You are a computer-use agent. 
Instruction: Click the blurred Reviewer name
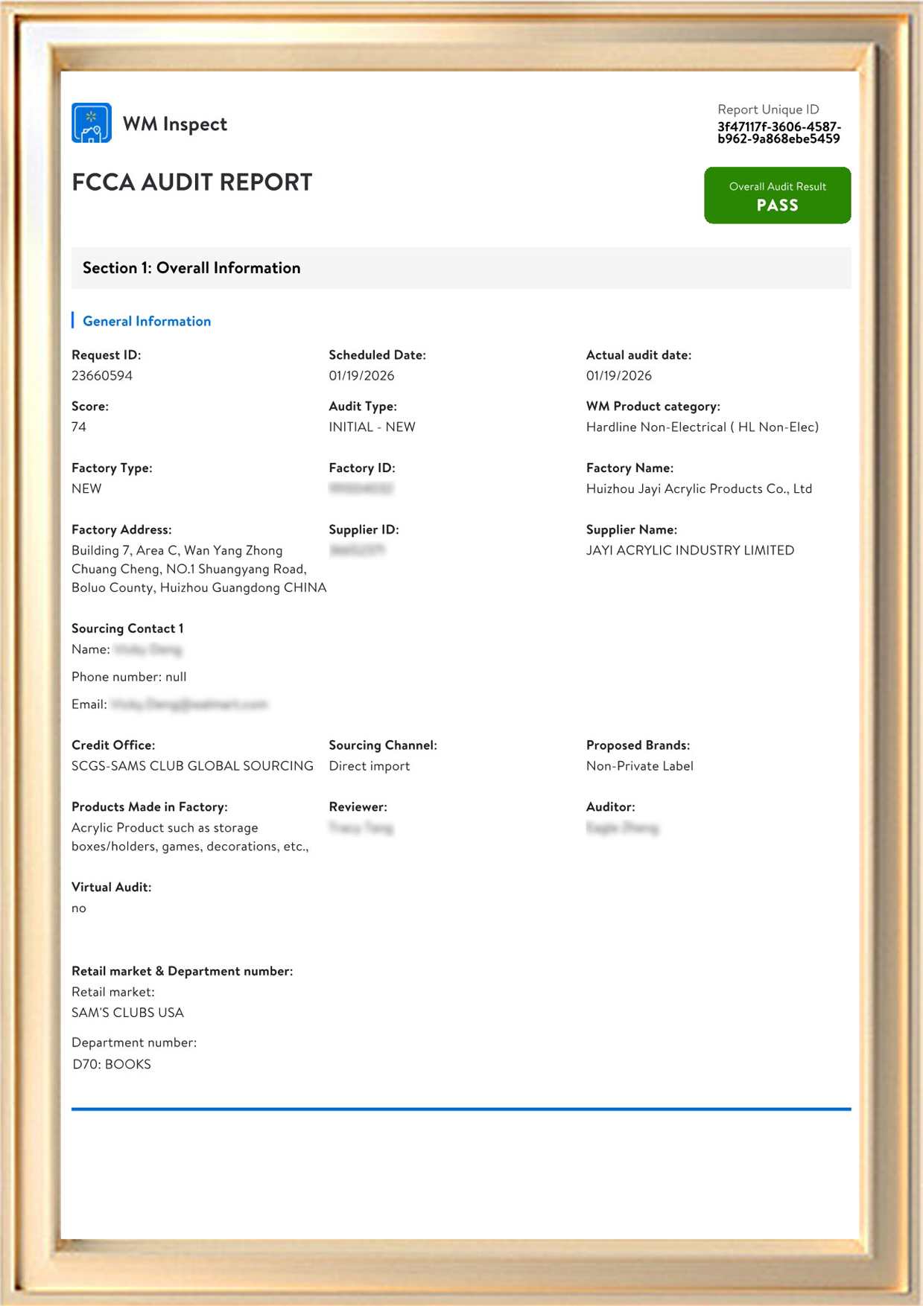361,828
